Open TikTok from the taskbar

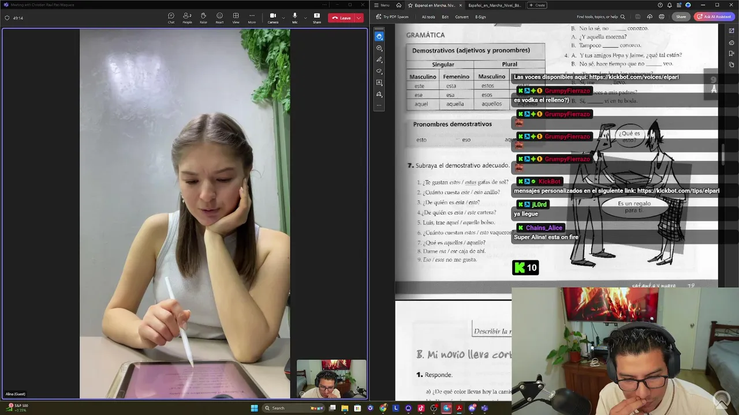click(421, 408)
